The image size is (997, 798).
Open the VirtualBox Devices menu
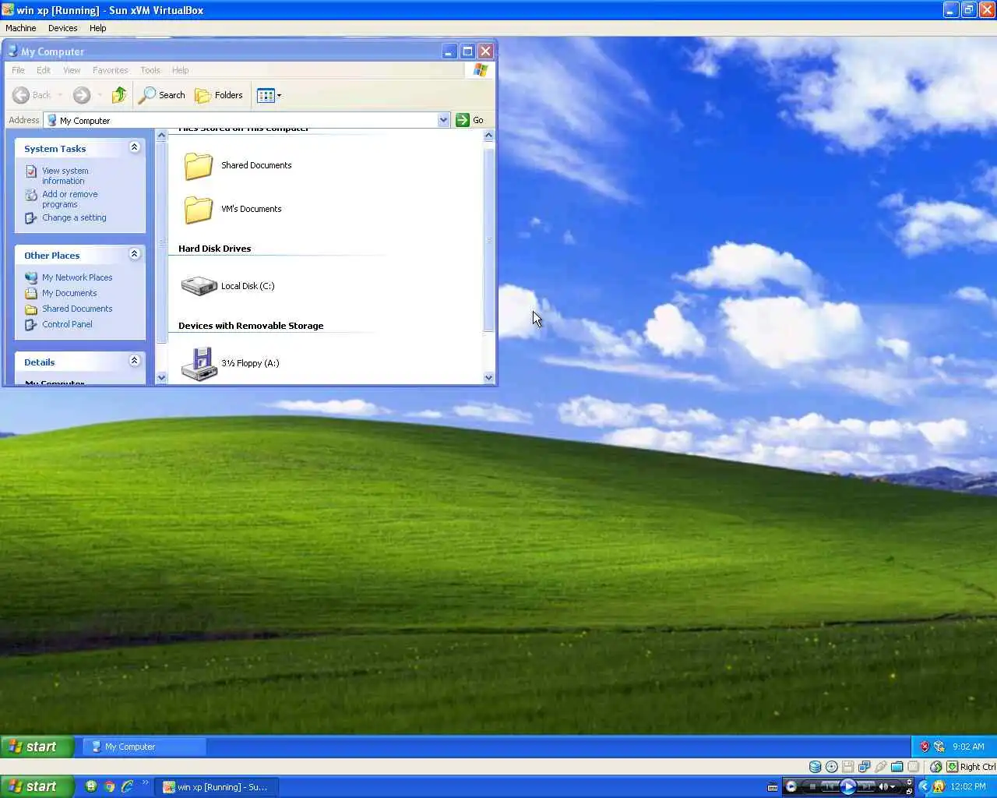click(x=62, y=28)
